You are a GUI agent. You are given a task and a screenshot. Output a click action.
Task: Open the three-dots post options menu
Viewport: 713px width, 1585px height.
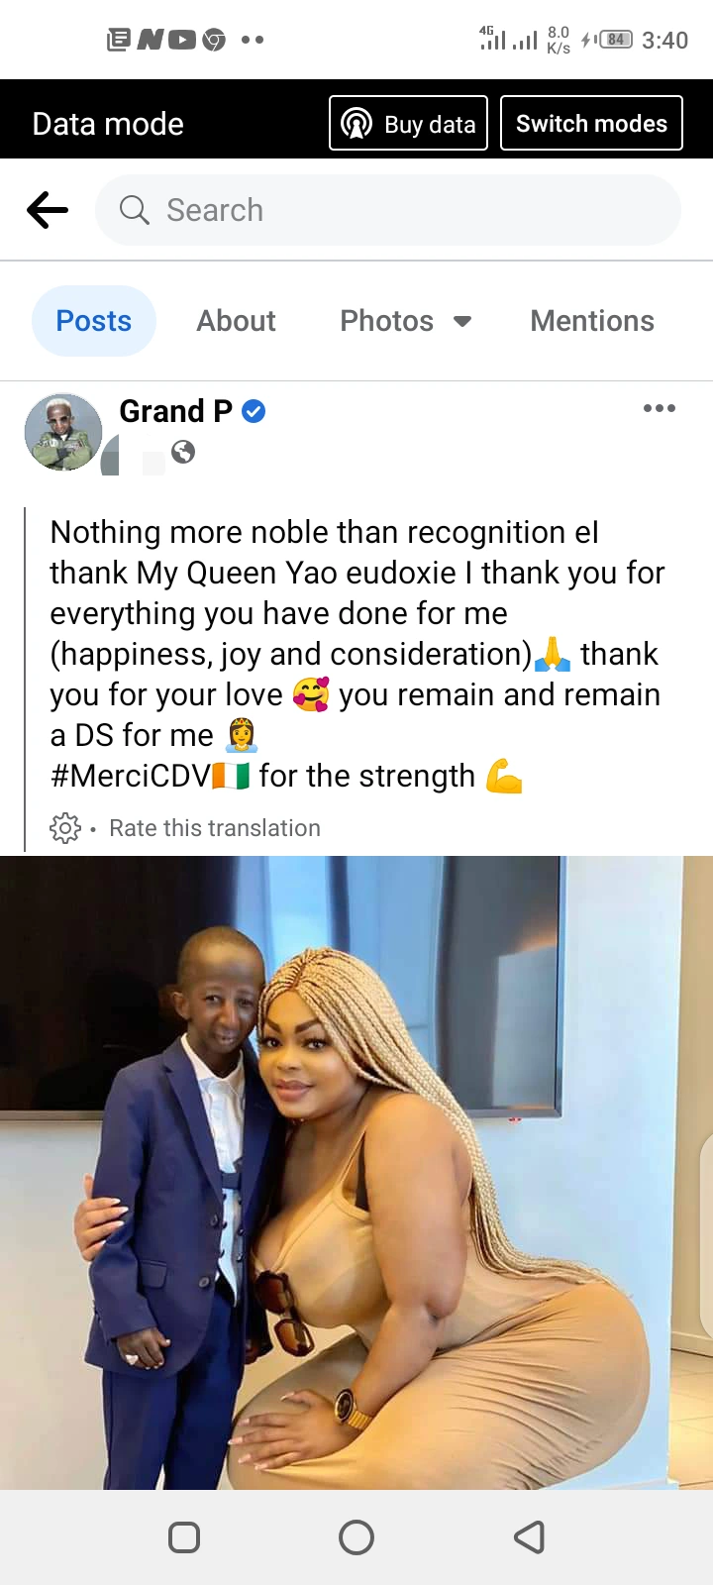point(660,408)
